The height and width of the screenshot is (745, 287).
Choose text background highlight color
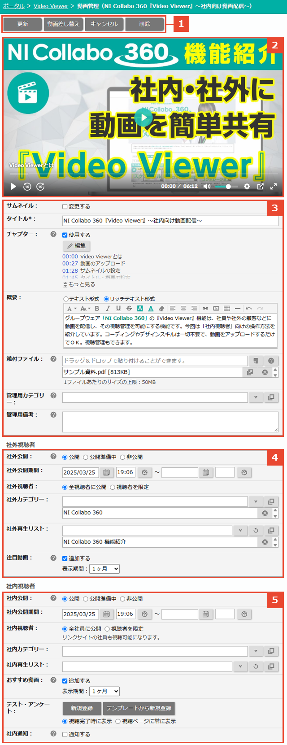pos(140,308)
